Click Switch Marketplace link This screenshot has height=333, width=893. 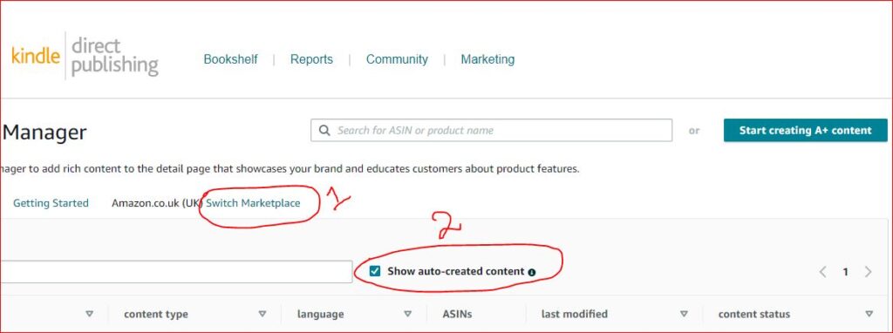[253, 203]
